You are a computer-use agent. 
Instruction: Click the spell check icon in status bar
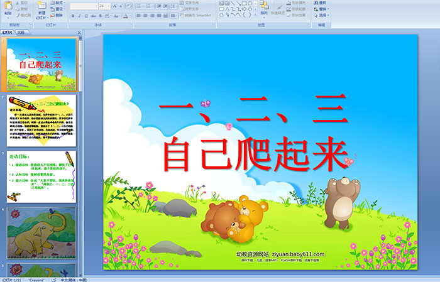coord(53,279)
